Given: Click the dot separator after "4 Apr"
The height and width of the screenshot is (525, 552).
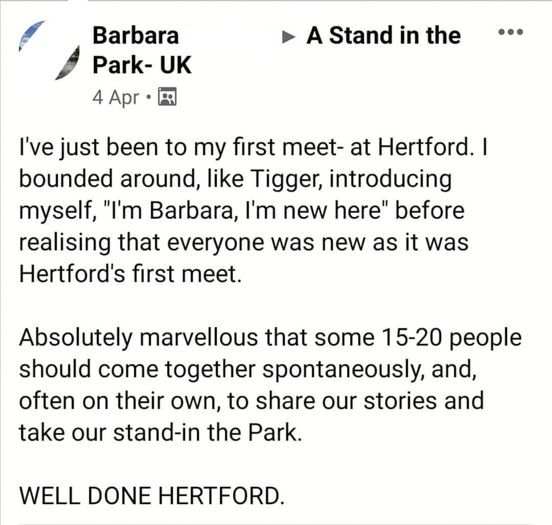Looking at the screenshot, I should 148,96.
